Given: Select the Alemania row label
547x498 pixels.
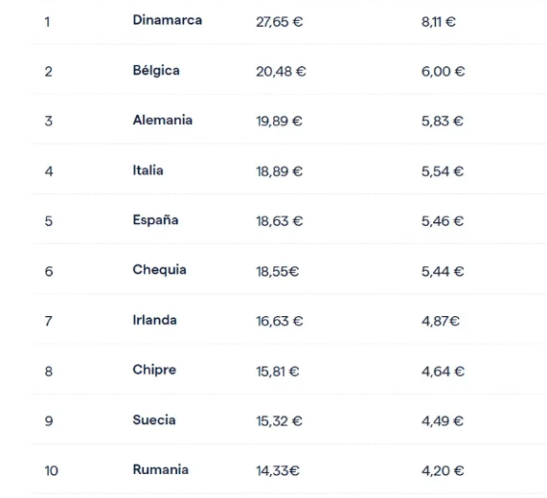Looking at the screenshot, I should point(162,121).
